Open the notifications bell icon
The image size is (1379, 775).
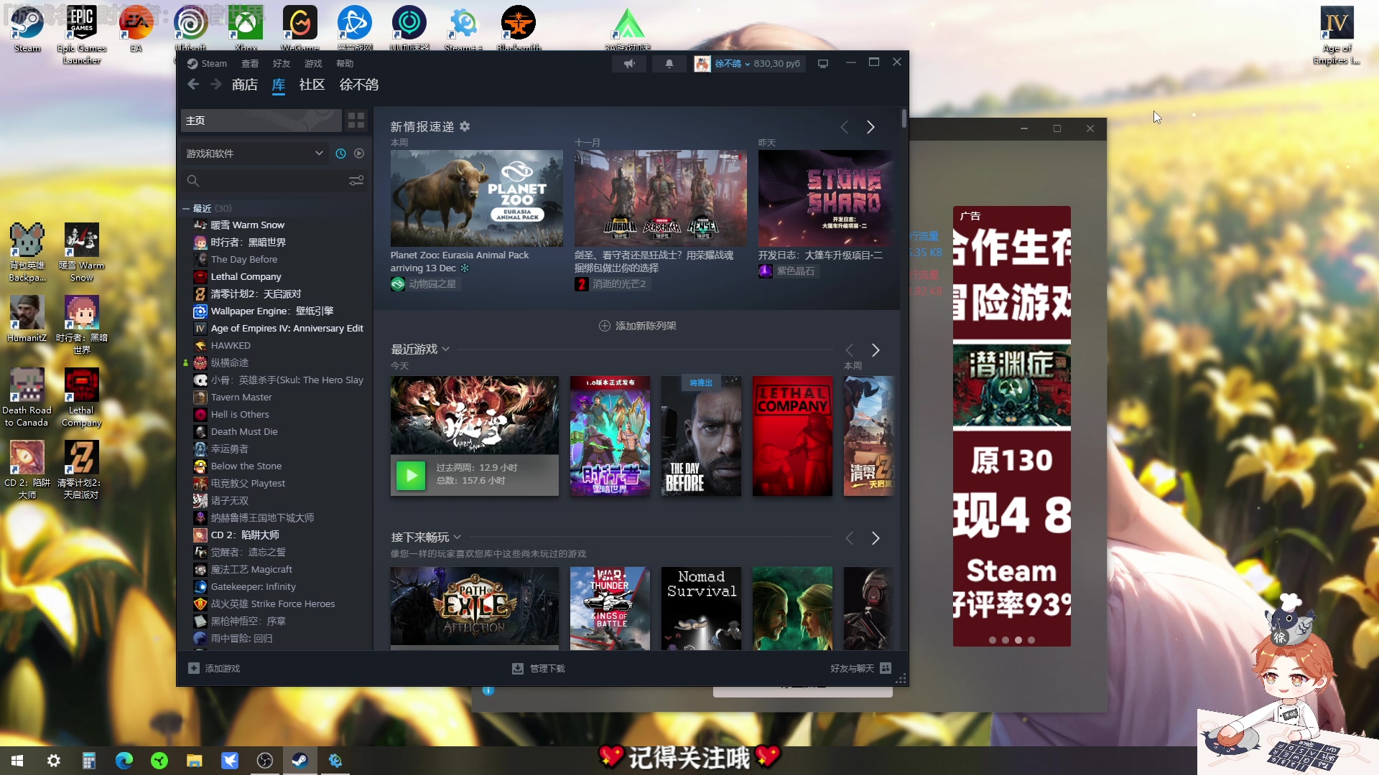(669, 64)
